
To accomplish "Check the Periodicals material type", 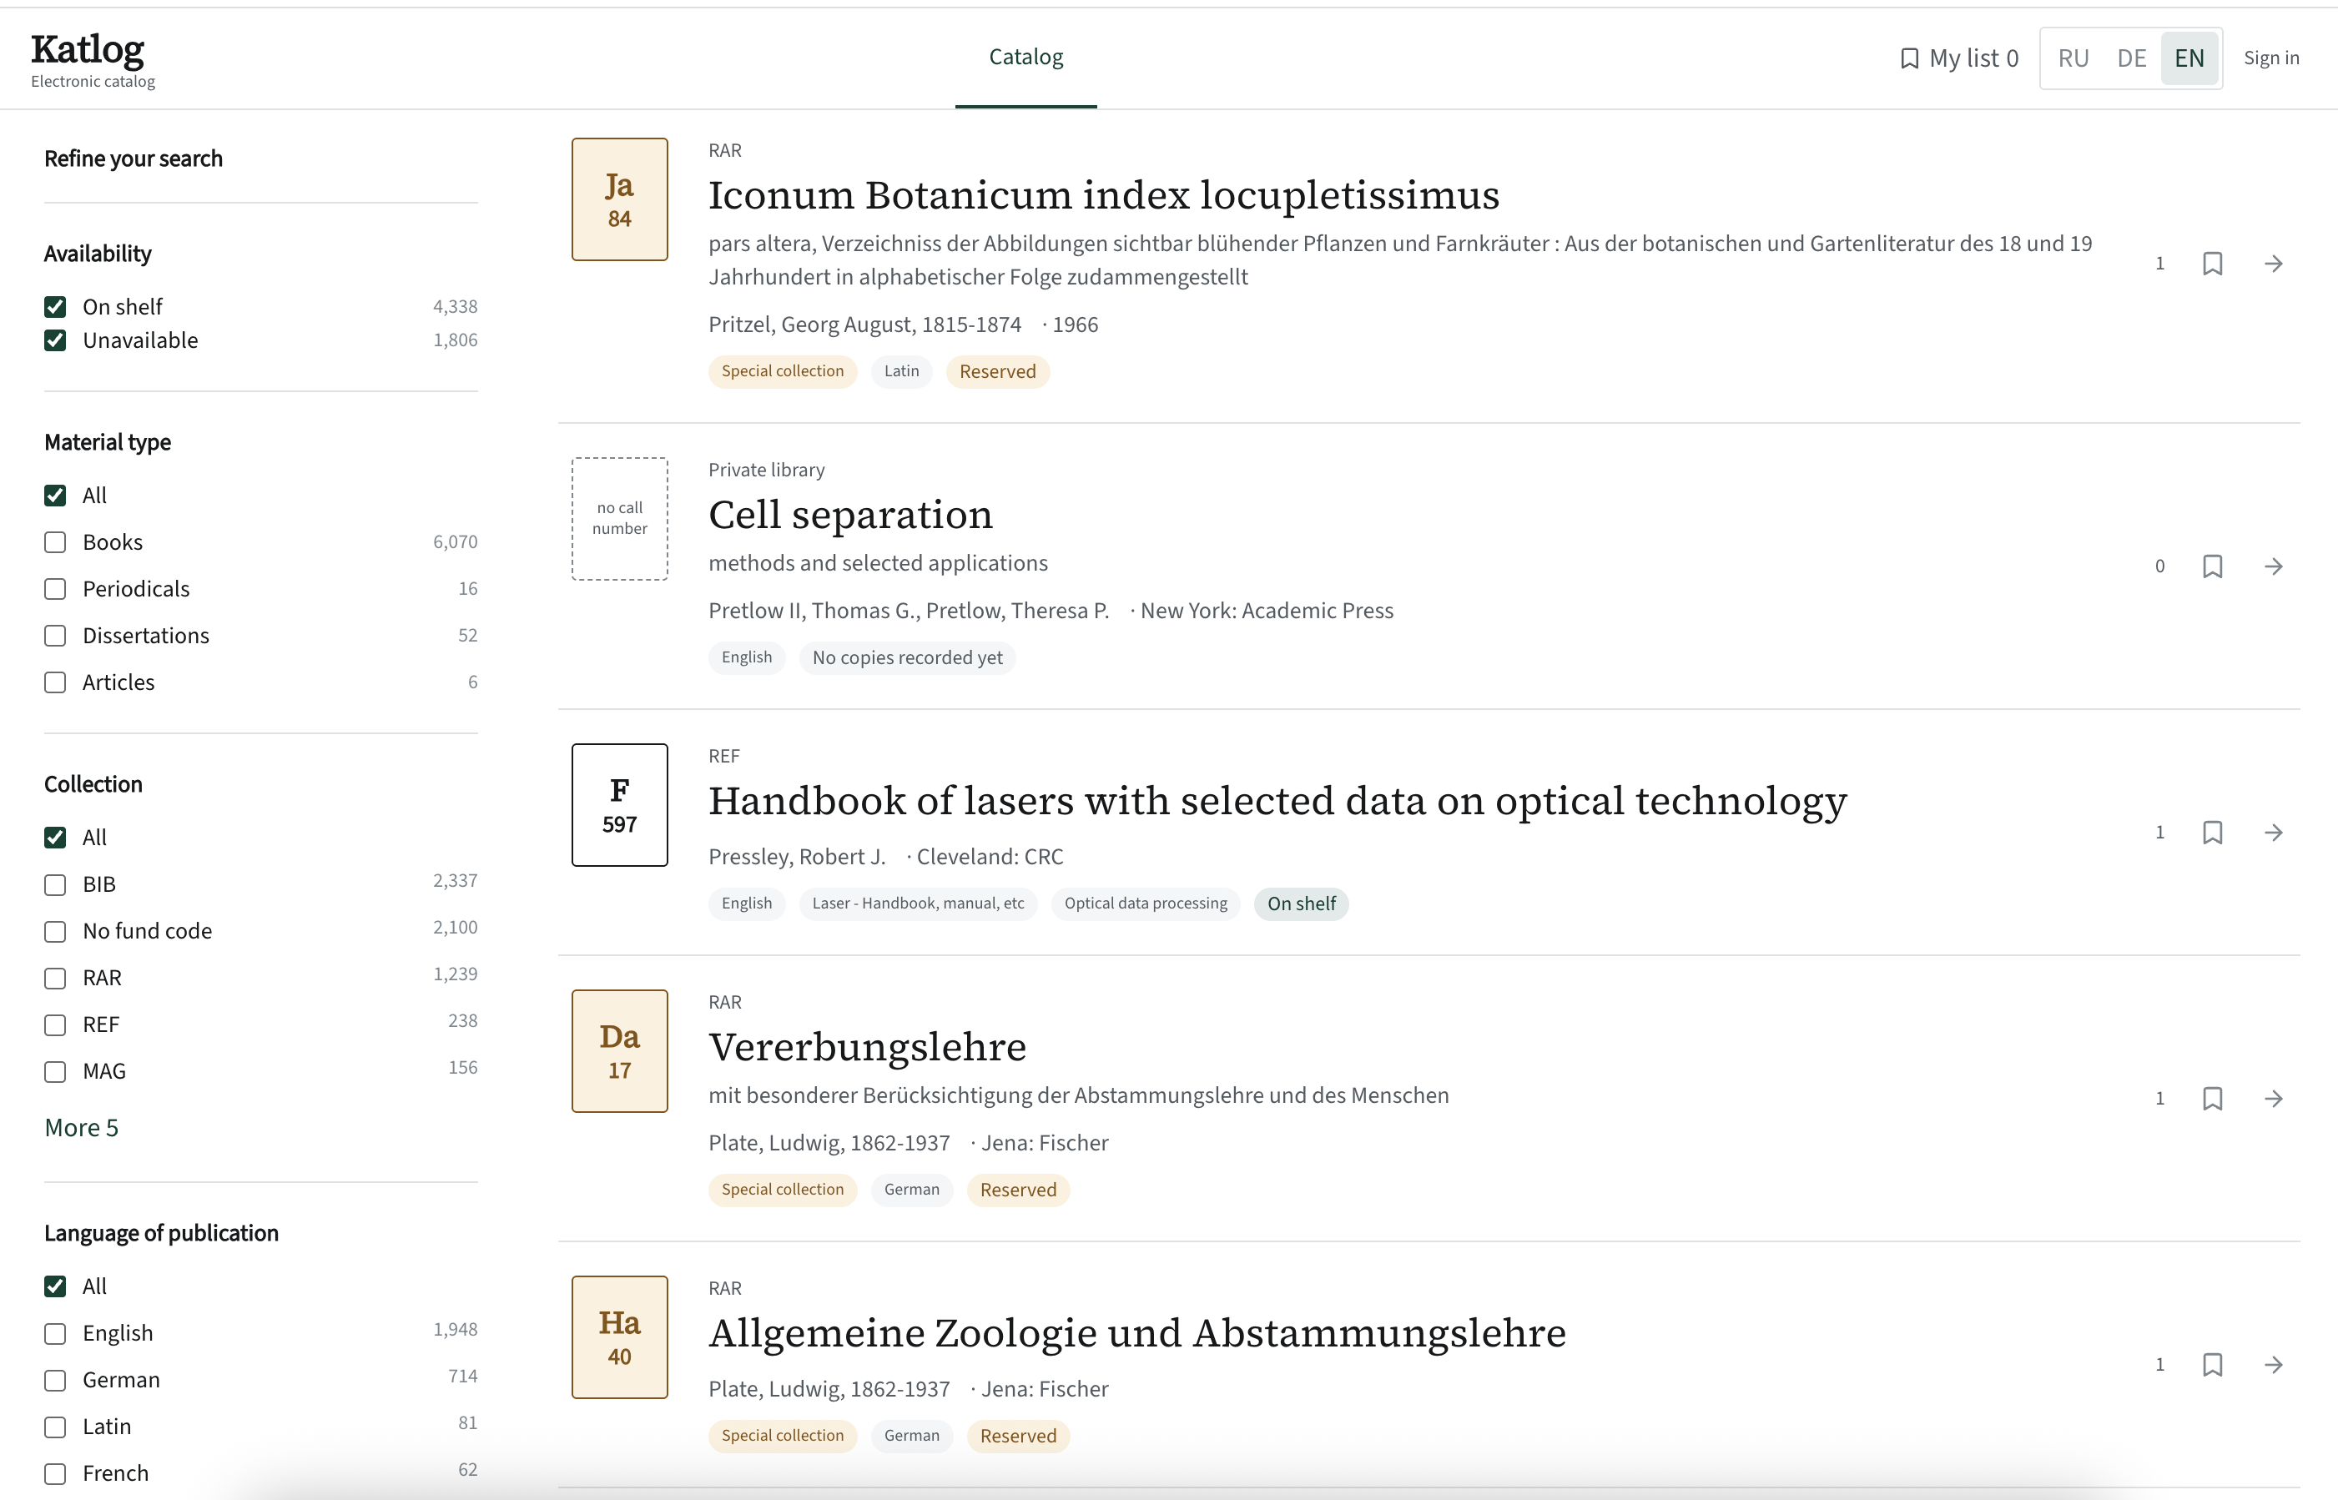I will click(x=56, y=589).
